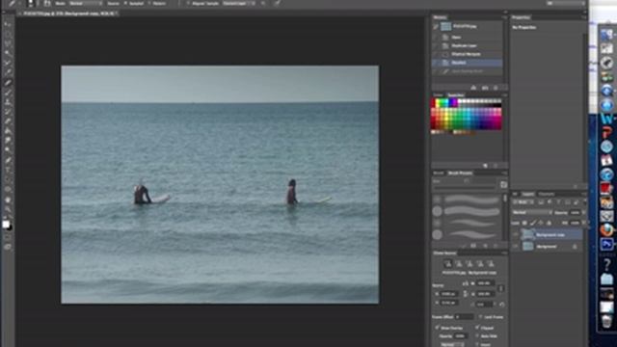Revert to the Duplicate Layer history state
Viewport: 617px width, 347px height.
click(x=468, y=45)
